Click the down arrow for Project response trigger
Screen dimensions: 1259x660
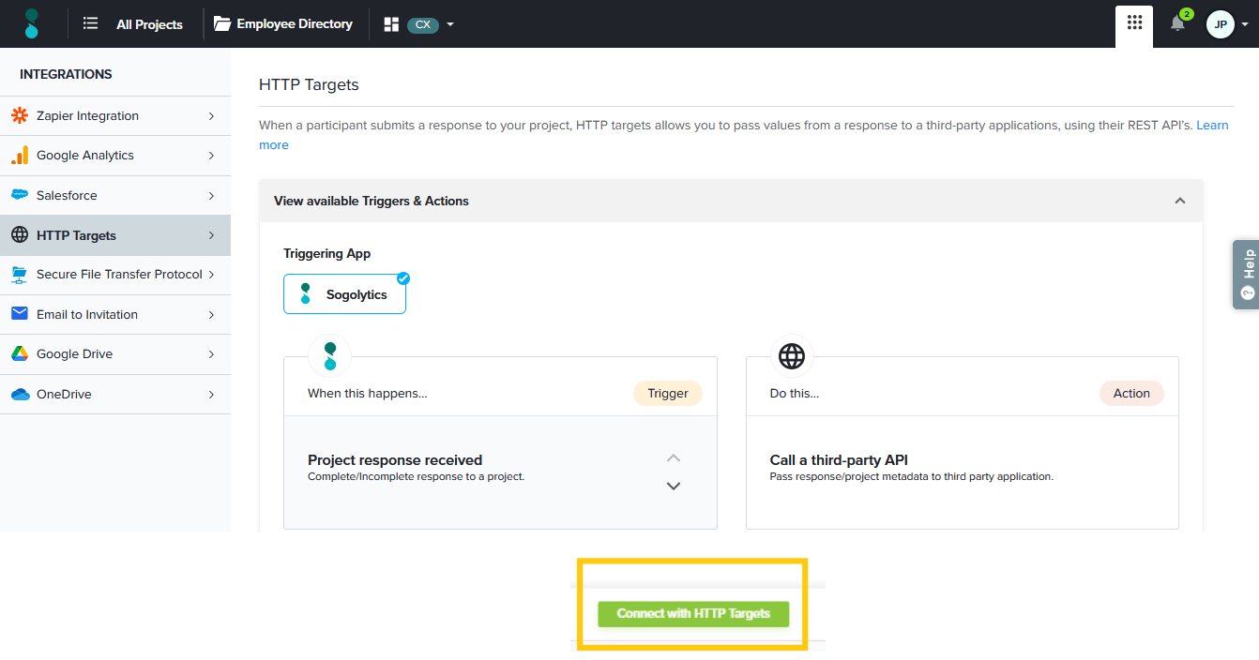pos(673,486)
